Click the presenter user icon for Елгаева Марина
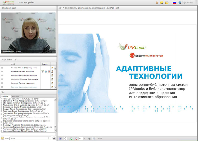198x141 pixels. 52,71
